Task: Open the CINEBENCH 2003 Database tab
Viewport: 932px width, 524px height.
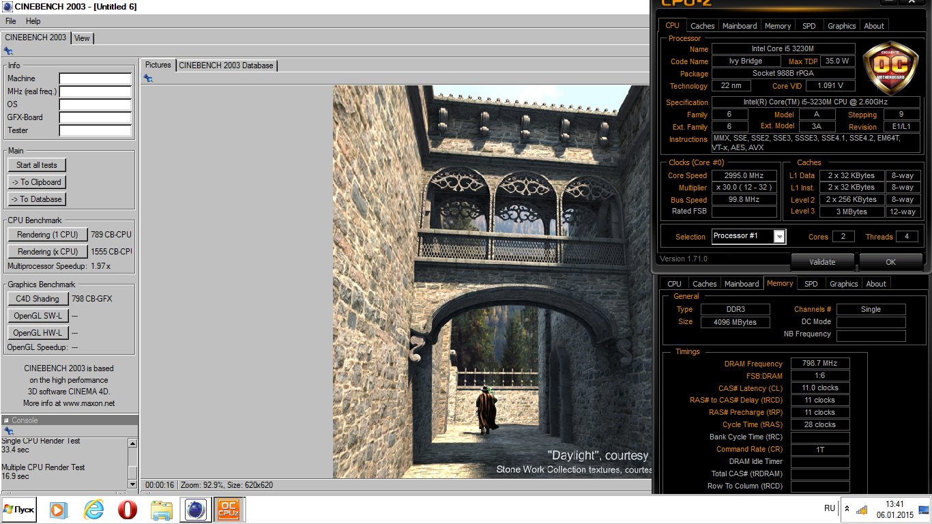Action: [226, 65]
